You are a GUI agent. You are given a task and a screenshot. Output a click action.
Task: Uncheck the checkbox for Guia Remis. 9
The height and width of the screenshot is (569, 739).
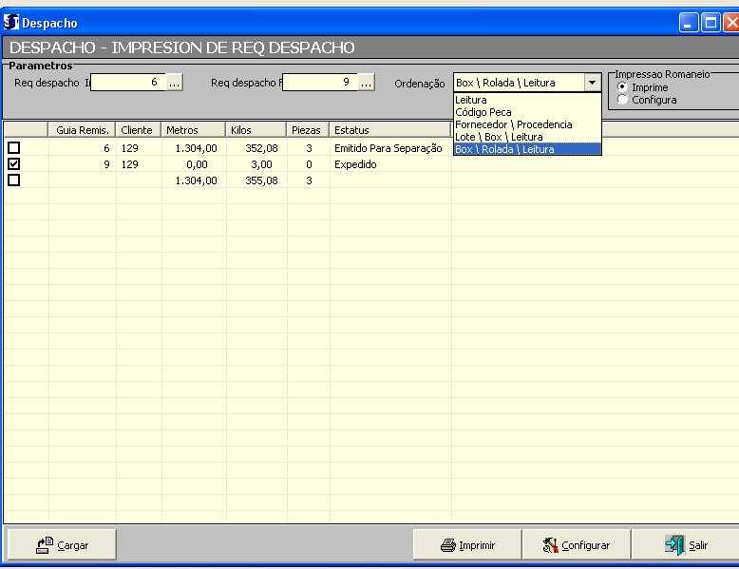[13, 163]
